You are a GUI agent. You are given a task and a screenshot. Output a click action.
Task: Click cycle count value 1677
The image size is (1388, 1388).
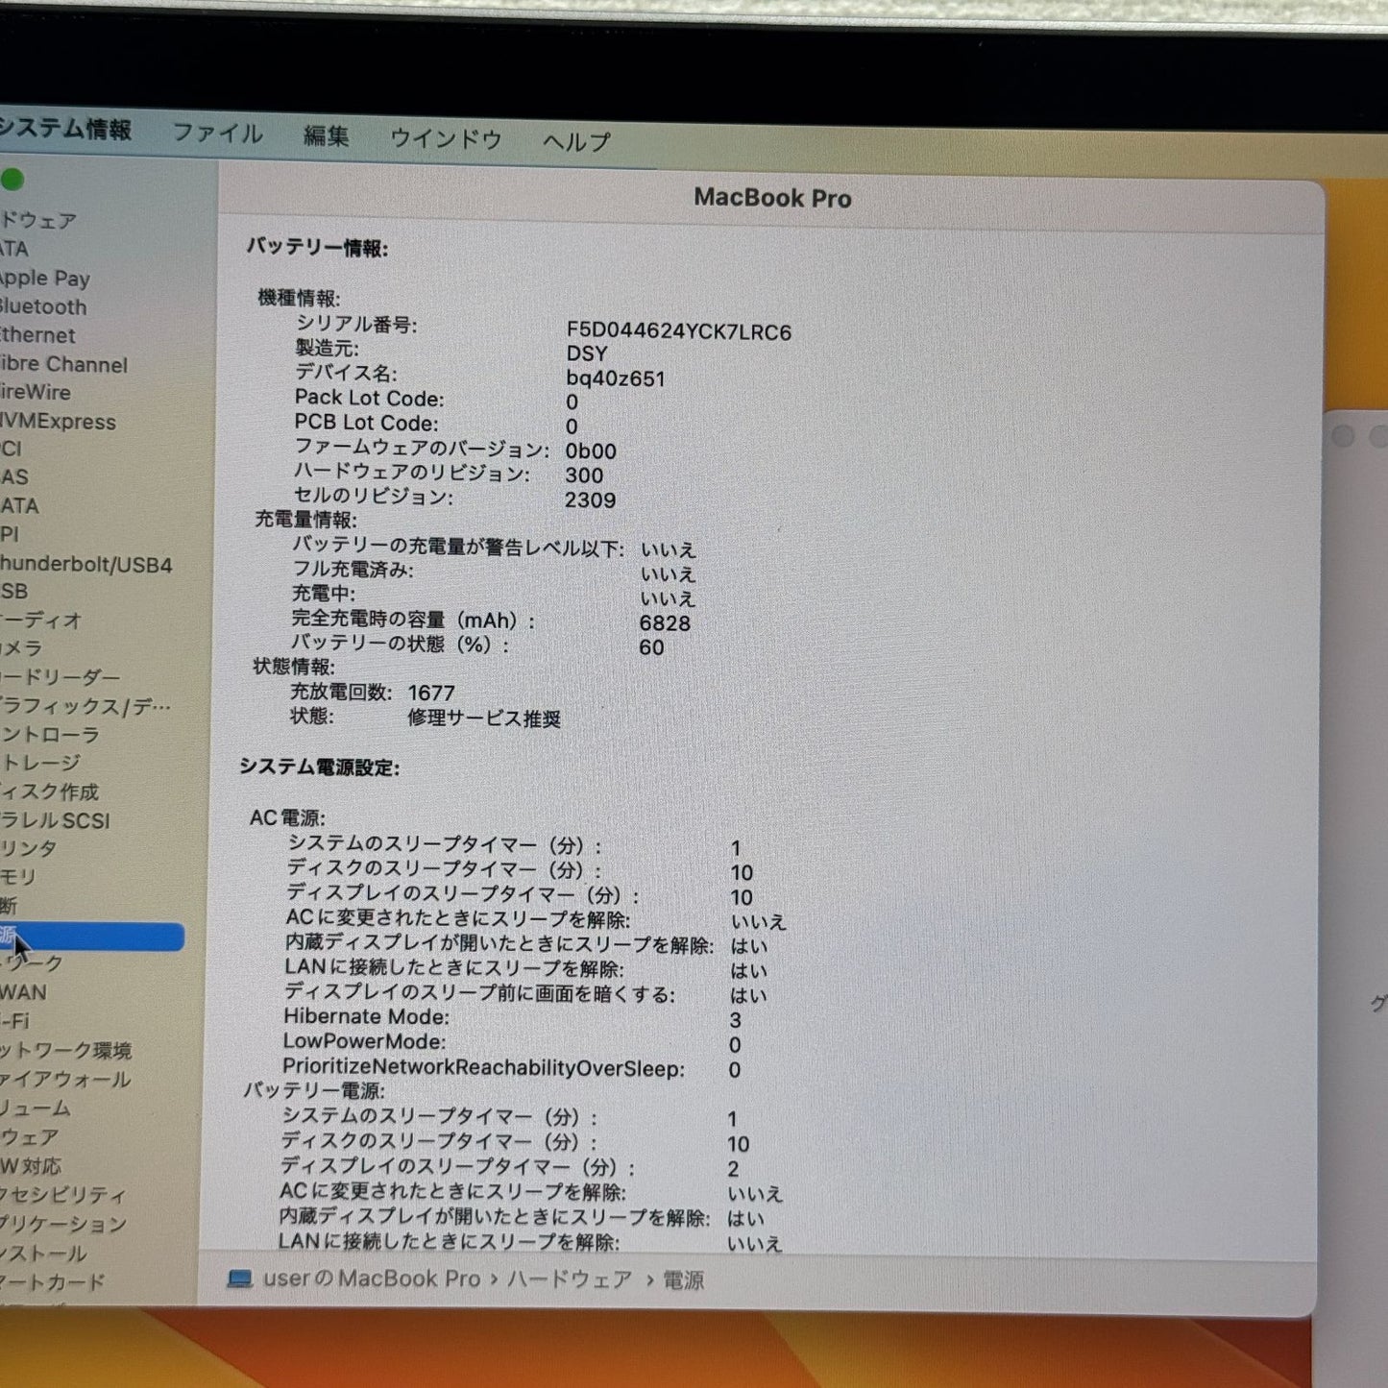(x=431, y=693)
